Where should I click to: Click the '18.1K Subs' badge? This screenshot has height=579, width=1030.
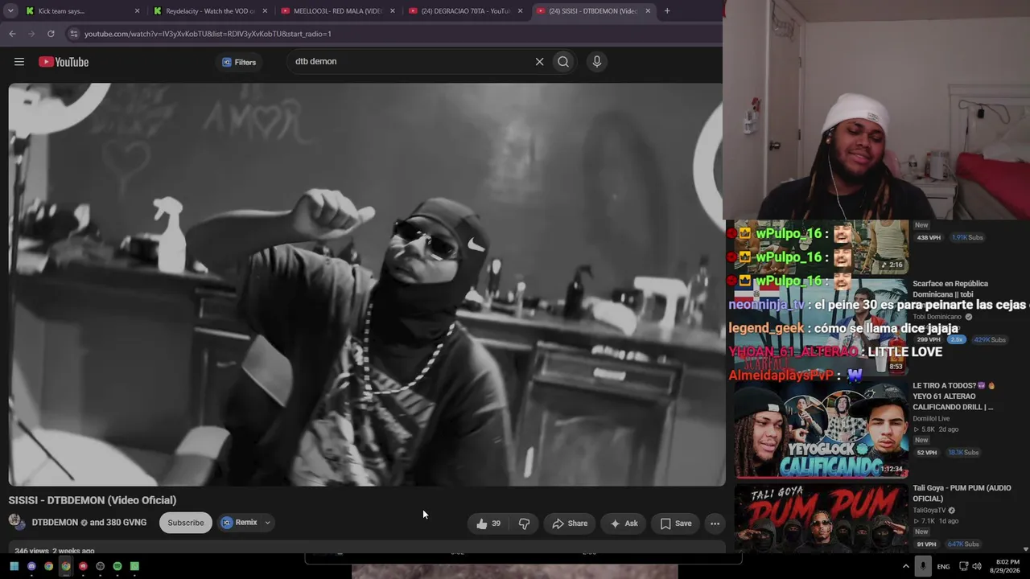tap(963, 453)
